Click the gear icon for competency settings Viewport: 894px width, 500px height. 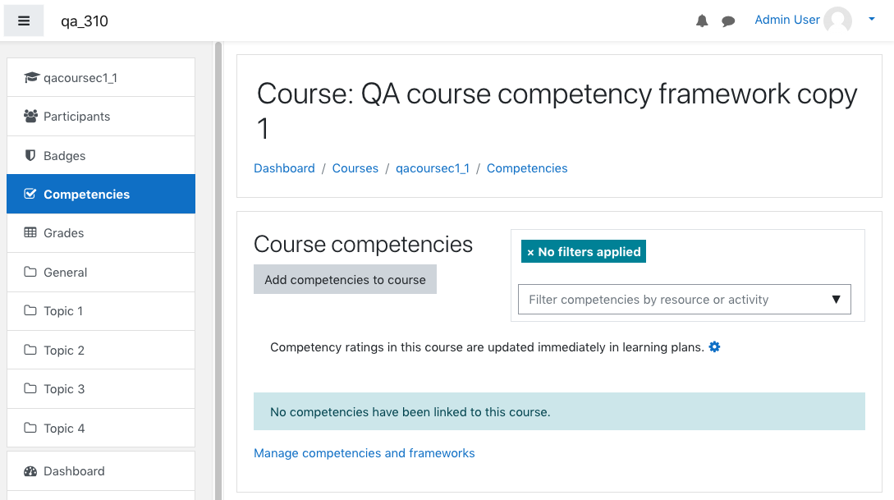[714, 346]
